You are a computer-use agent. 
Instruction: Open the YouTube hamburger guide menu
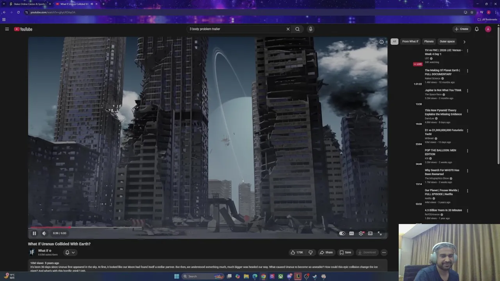[x=7, y=29]
